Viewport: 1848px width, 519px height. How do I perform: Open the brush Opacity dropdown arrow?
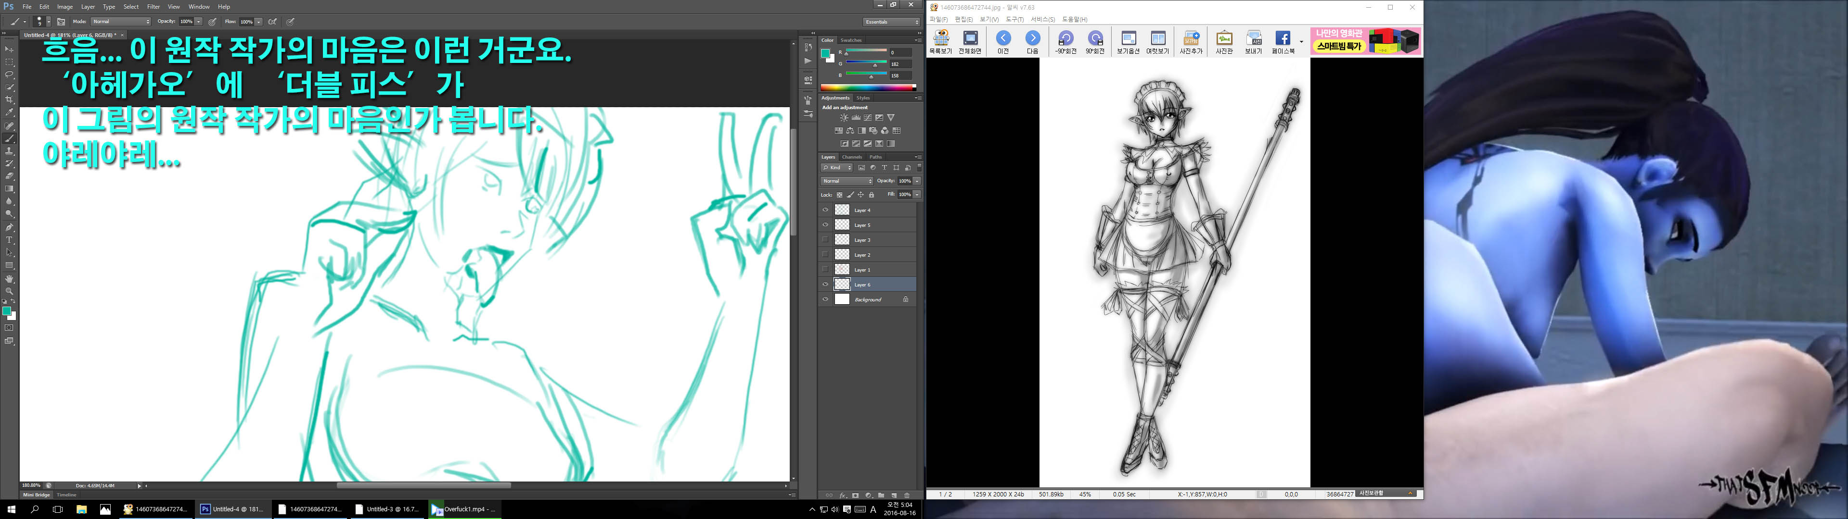click(199, 22)
